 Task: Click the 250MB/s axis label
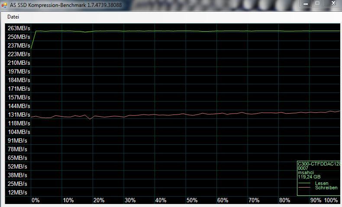[x=19, y=37]
